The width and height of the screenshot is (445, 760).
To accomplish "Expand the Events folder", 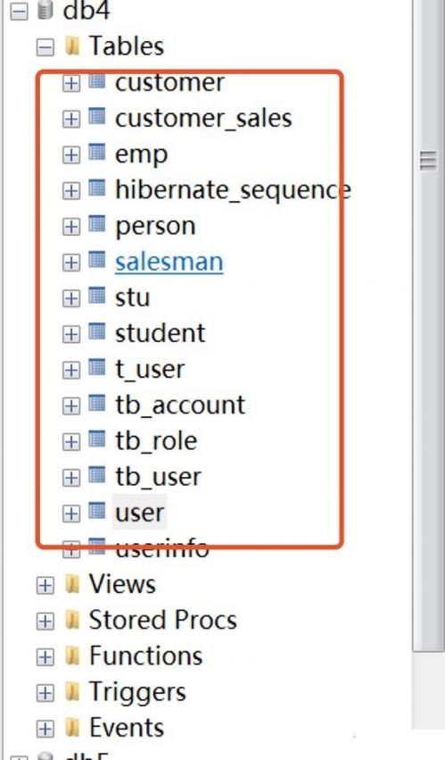I will click(45, 729).
